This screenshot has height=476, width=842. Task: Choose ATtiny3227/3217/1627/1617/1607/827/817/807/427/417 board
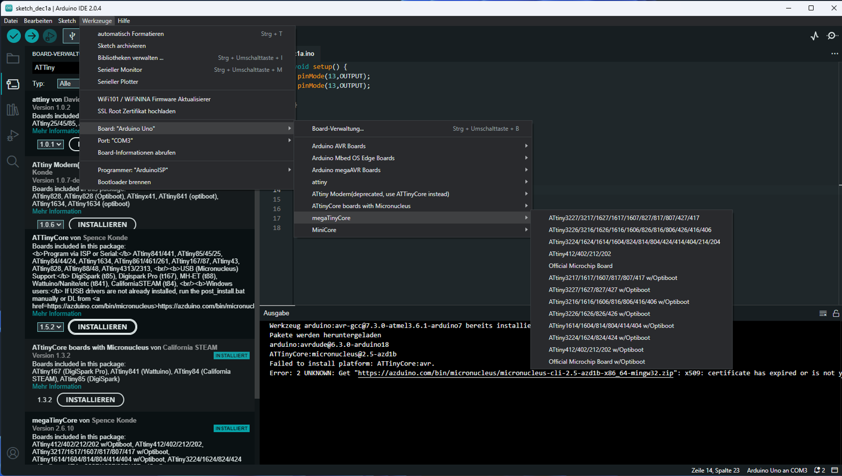point(631,218)
